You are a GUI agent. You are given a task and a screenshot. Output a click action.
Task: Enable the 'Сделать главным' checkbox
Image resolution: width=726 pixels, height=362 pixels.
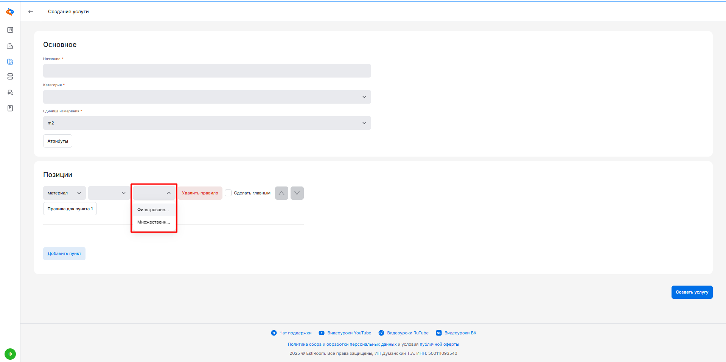pos(228,193)
